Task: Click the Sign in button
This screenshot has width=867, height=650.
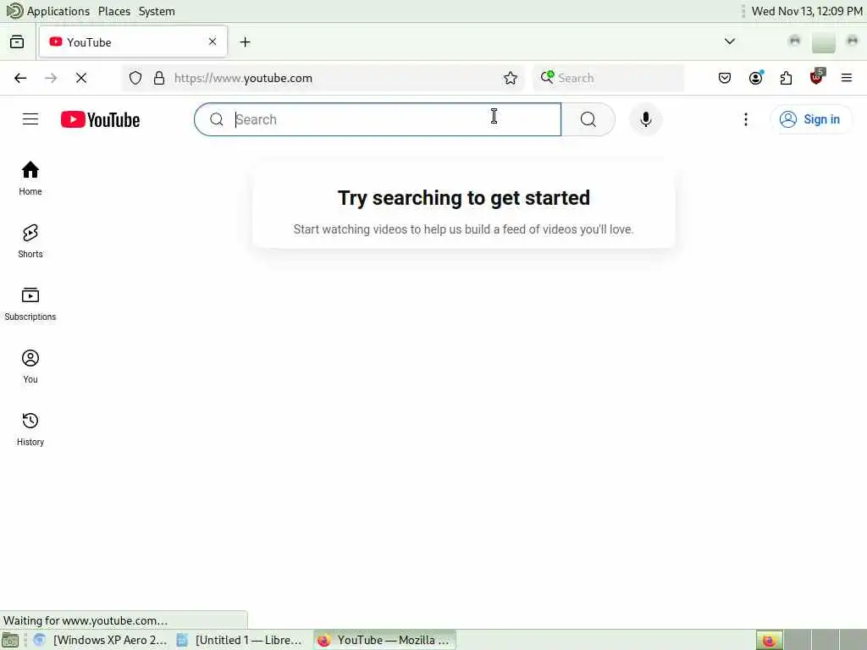Action: click(810, 119)
